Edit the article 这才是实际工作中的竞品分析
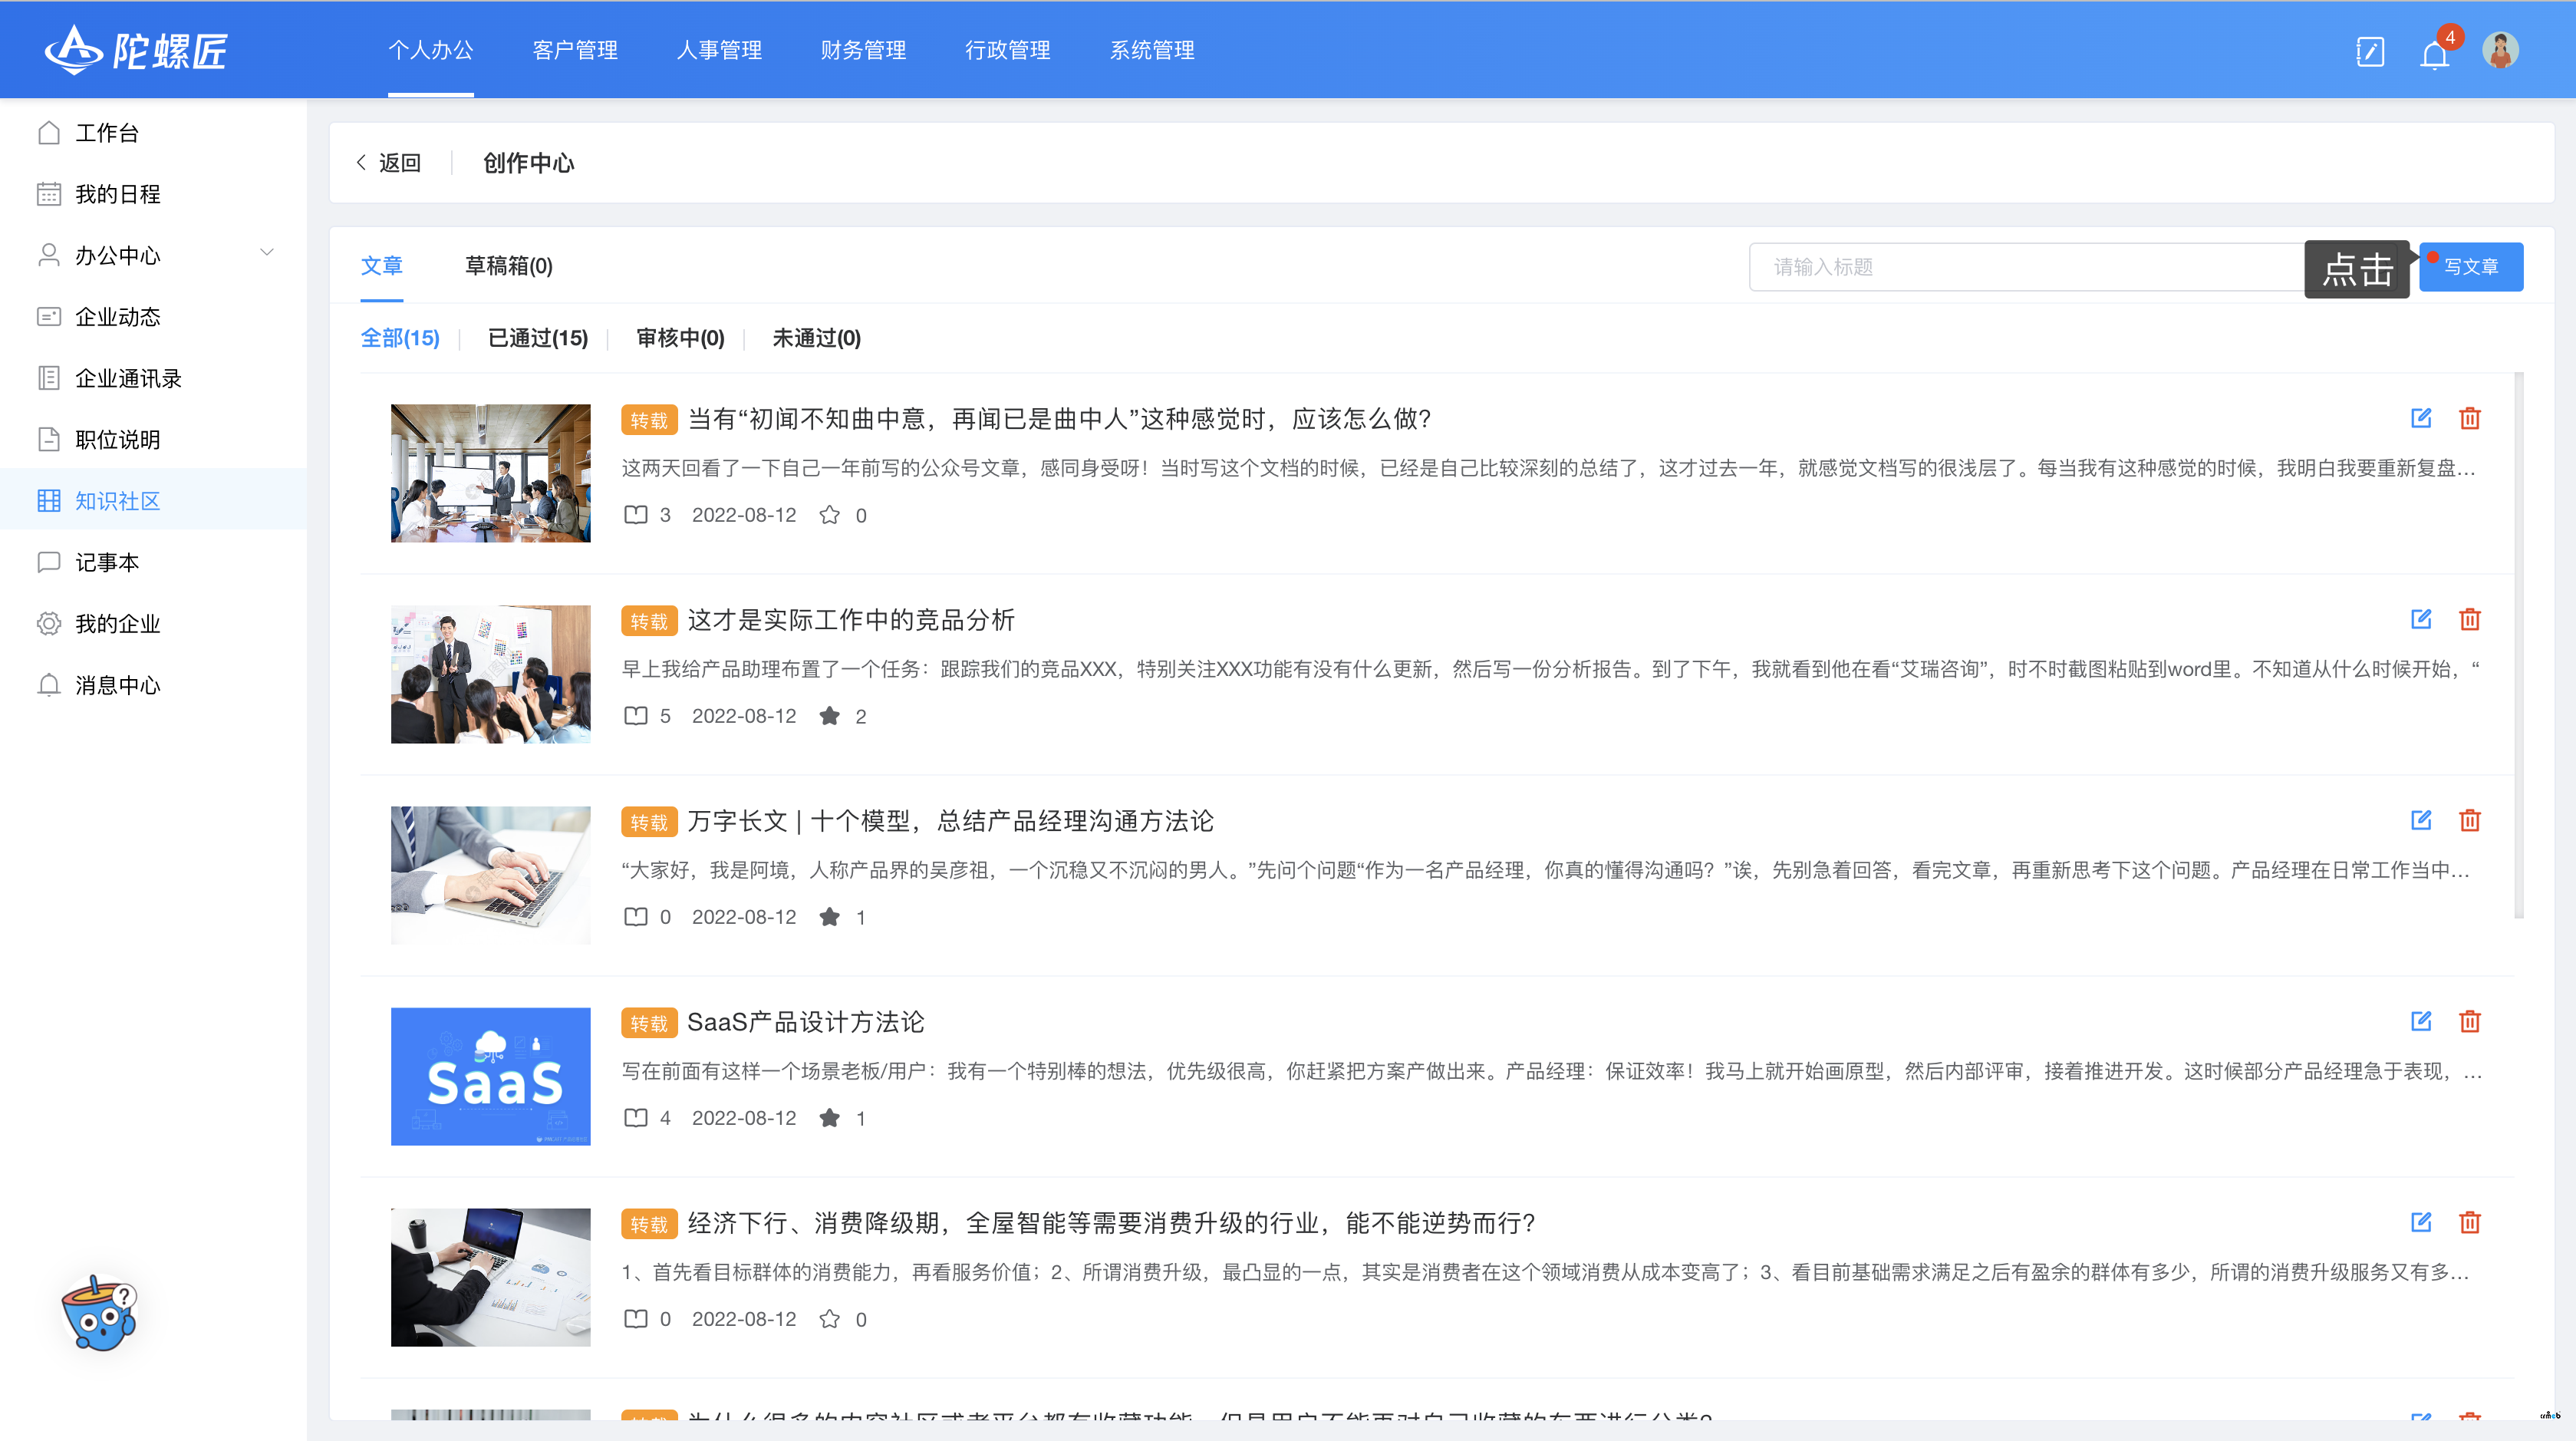 click(2421, 619)
